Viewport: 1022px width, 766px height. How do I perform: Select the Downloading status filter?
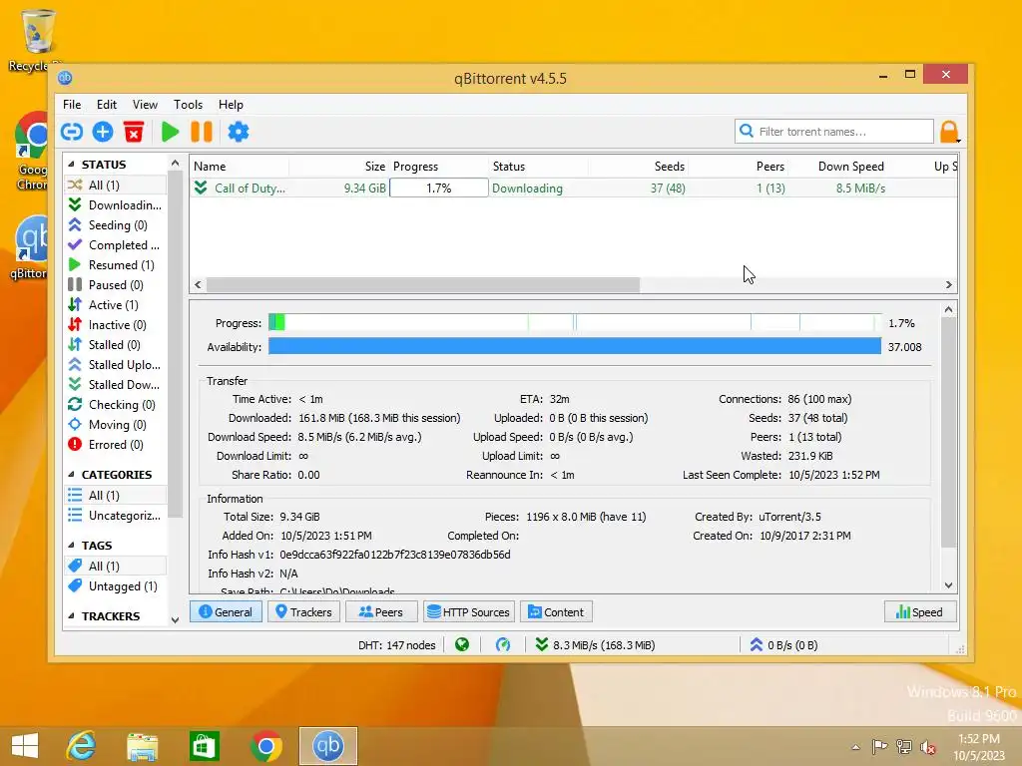tap(116, 205)
